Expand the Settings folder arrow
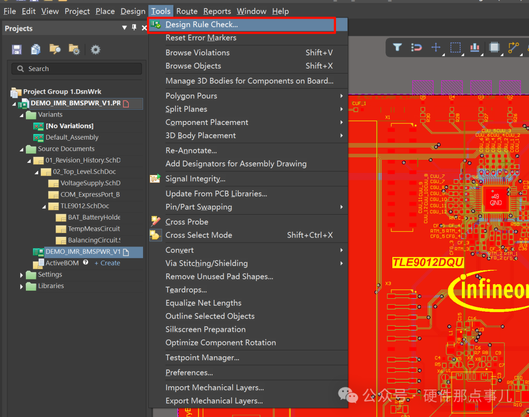The image size is (529, 417). point(21,275)
